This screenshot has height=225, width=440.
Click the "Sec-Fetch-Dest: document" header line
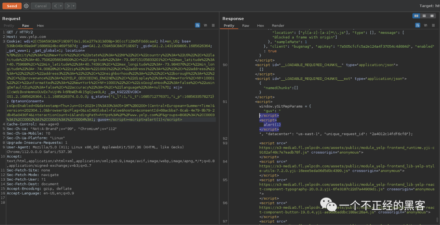click(x=33, y=184)
